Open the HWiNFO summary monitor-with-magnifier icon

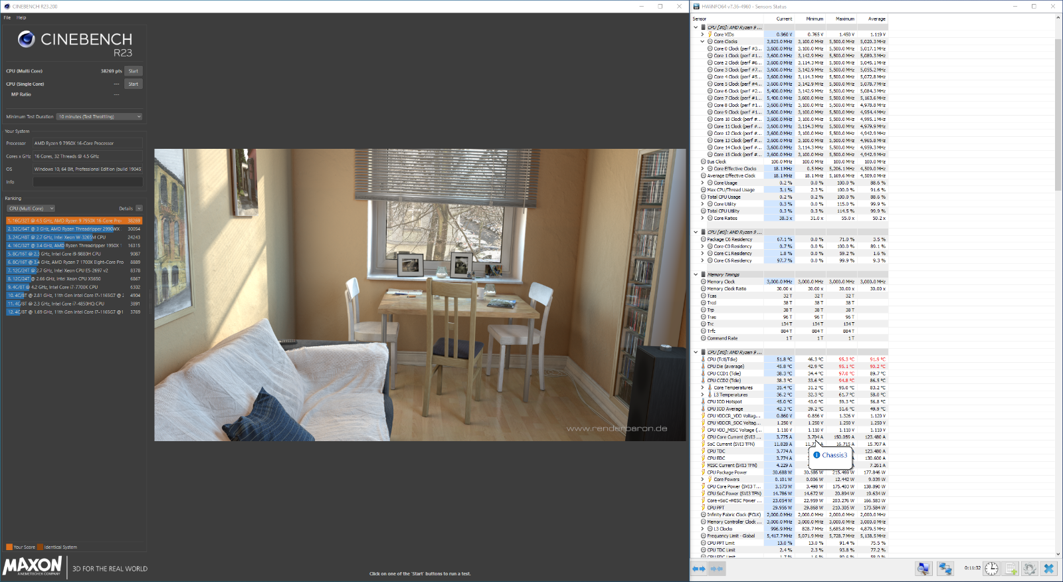923,569
